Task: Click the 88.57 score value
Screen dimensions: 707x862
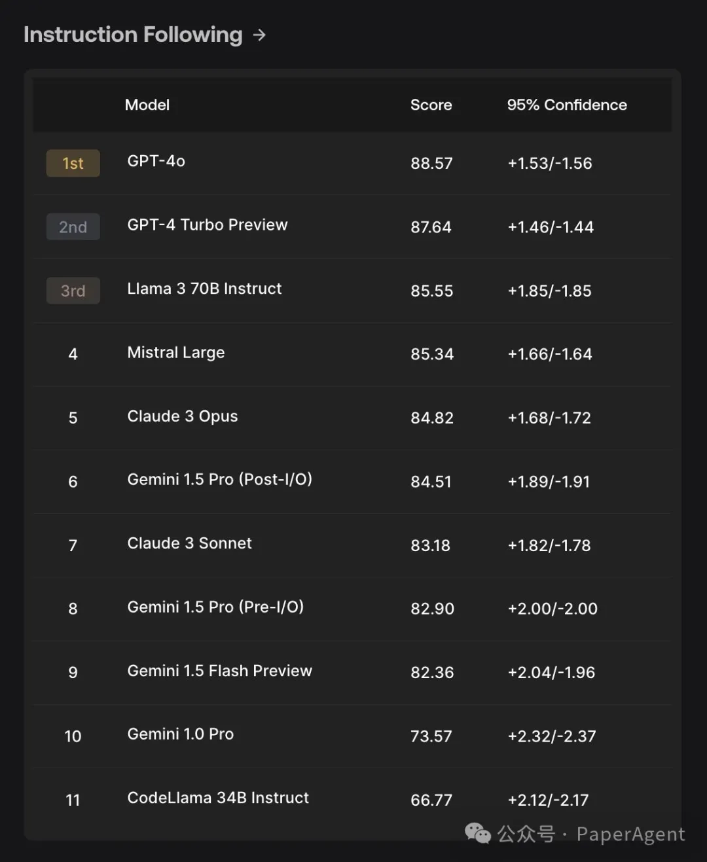Action: point(431,164)
